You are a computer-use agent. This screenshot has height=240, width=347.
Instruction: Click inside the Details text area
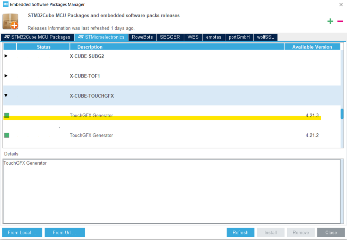172,191
